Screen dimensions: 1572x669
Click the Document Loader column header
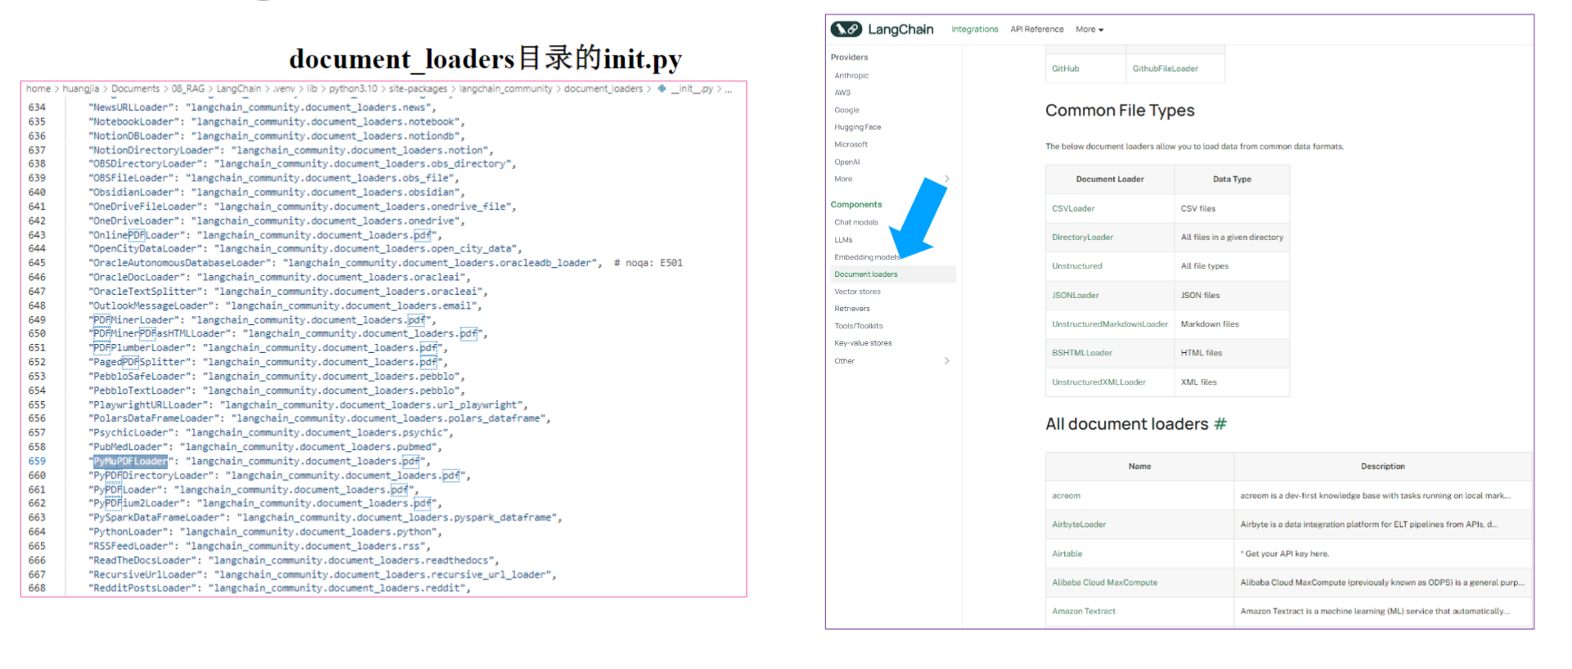pos(1110,179)
